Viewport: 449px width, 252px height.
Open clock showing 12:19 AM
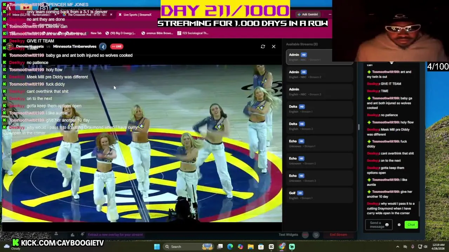[x=438, y=247]
